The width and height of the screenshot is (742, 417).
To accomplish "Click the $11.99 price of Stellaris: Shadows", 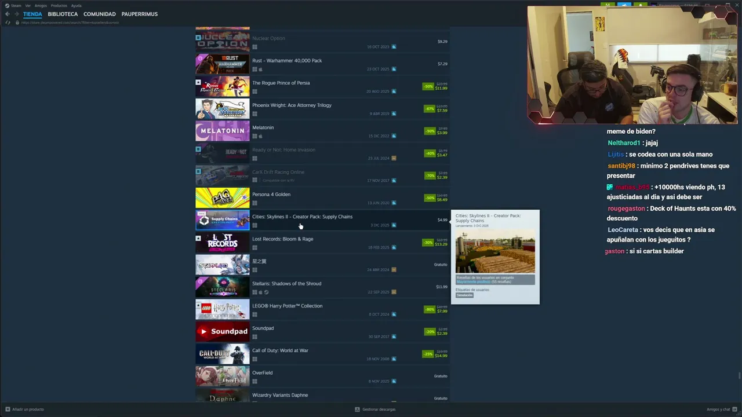I will [442, 287].
